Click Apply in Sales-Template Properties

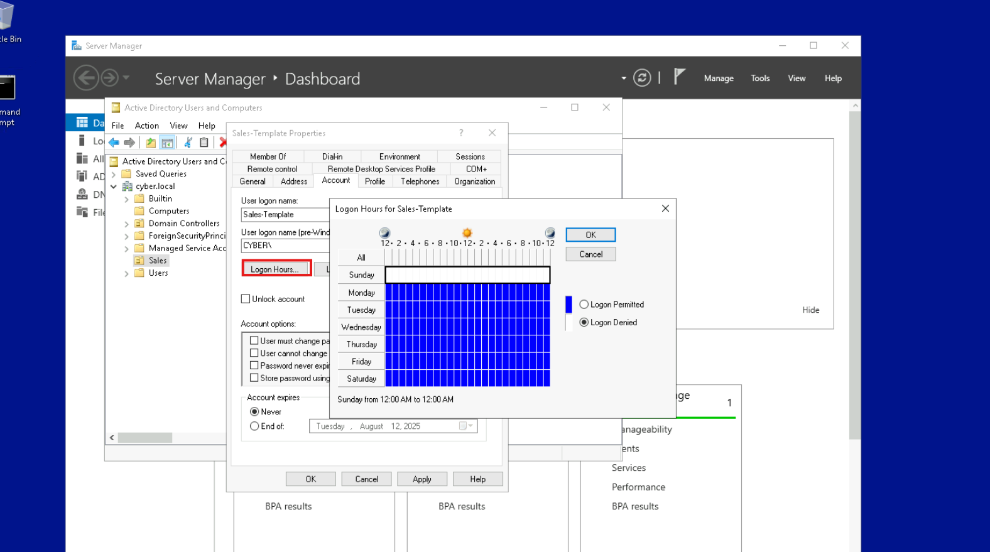(x=422, y=479)
